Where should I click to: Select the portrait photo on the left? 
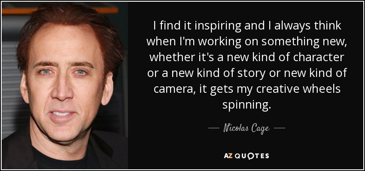coord(65,85)
